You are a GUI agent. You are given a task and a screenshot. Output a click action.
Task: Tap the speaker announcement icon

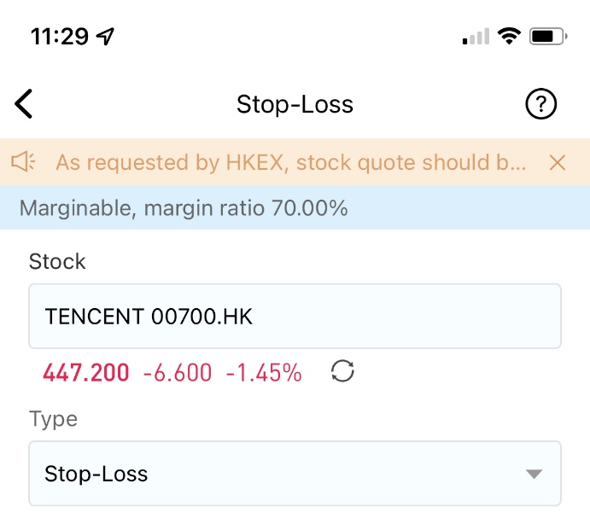coord(23,162)
